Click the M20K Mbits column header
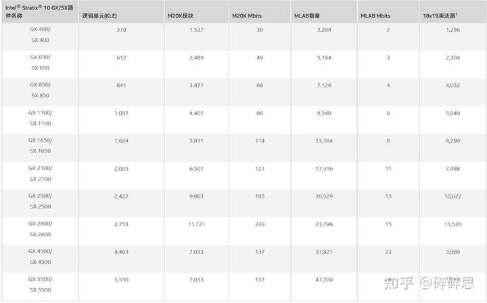The image size is (487, 303). click(247, 16)
